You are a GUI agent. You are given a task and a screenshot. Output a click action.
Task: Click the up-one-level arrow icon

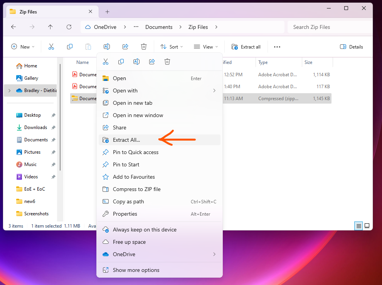[50, 27]
